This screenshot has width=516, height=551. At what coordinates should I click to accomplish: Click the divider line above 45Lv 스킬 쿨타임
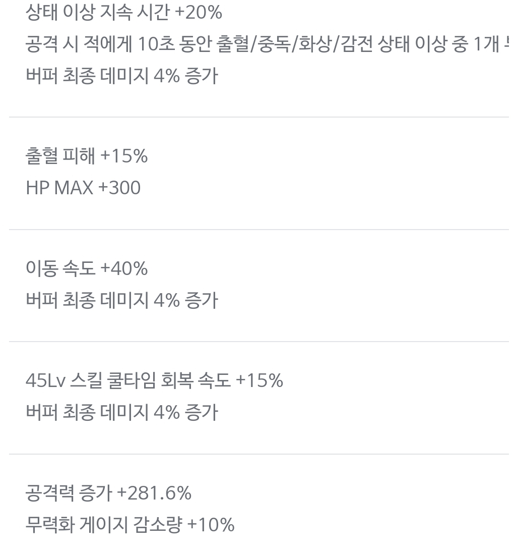tap(258, 342)
